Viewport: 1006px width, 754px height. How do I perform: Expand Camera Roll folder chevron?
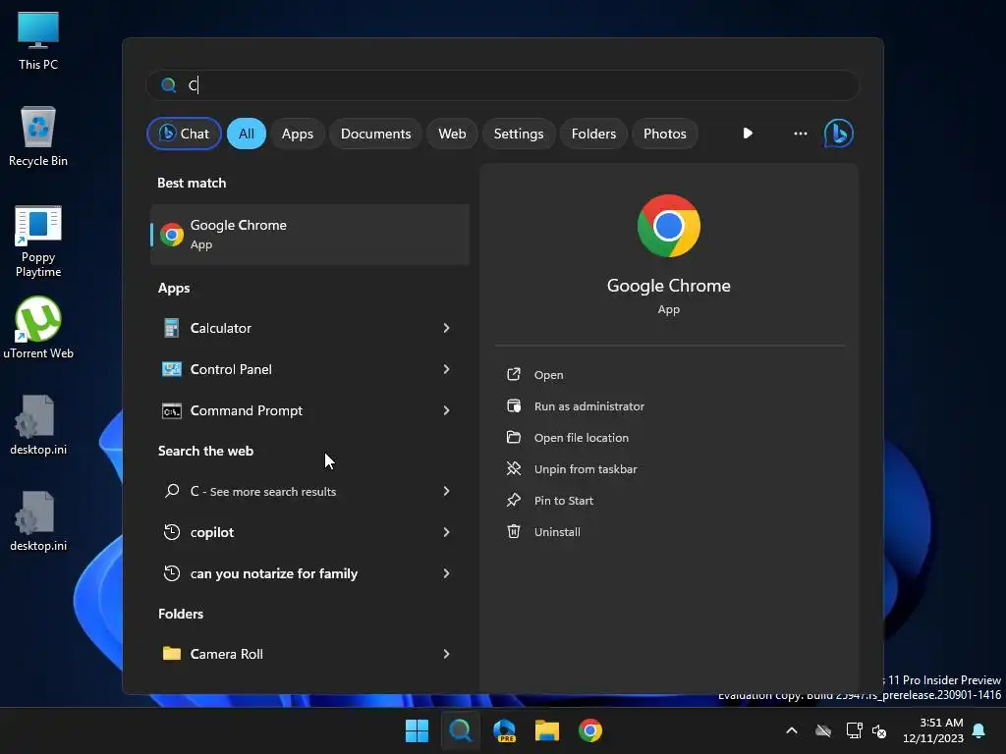pos(447,654)
